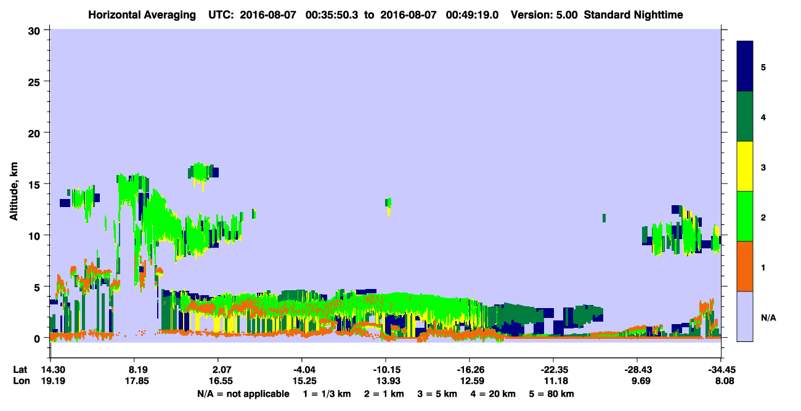Click the latitude tick label '-10.15'
The image size is (801, 411).
(x=386, y=370)
